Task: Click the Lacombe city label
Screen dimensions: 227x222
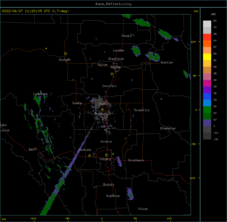Action: coord(119,50)
